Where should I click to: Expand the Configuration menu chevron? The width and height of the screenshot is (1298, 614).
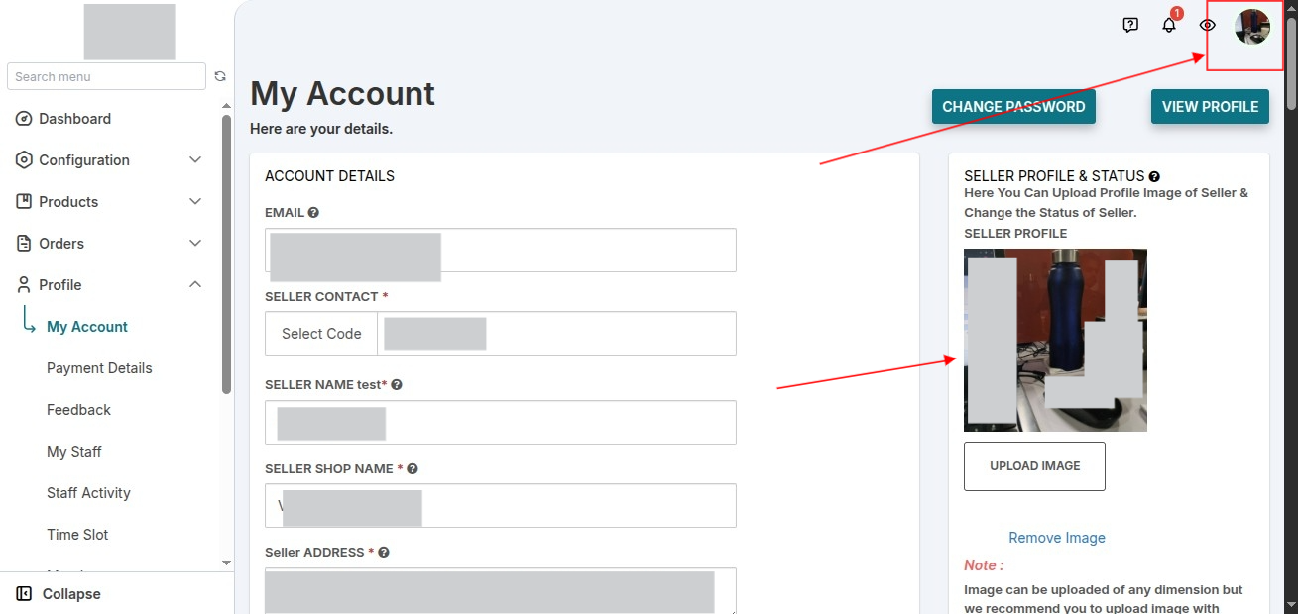[x=195, y=160]
